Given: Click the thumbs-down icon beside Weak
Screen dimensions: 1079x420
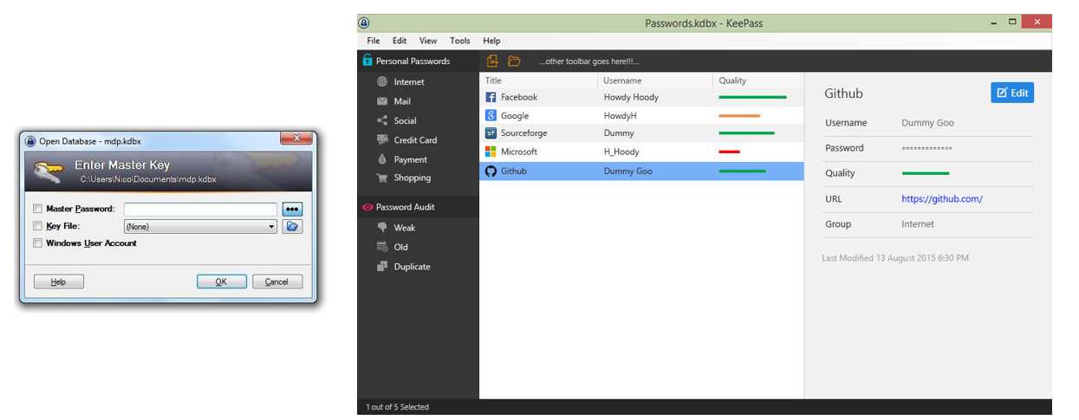Looking at the screenshot, I should tap(382, 228).
